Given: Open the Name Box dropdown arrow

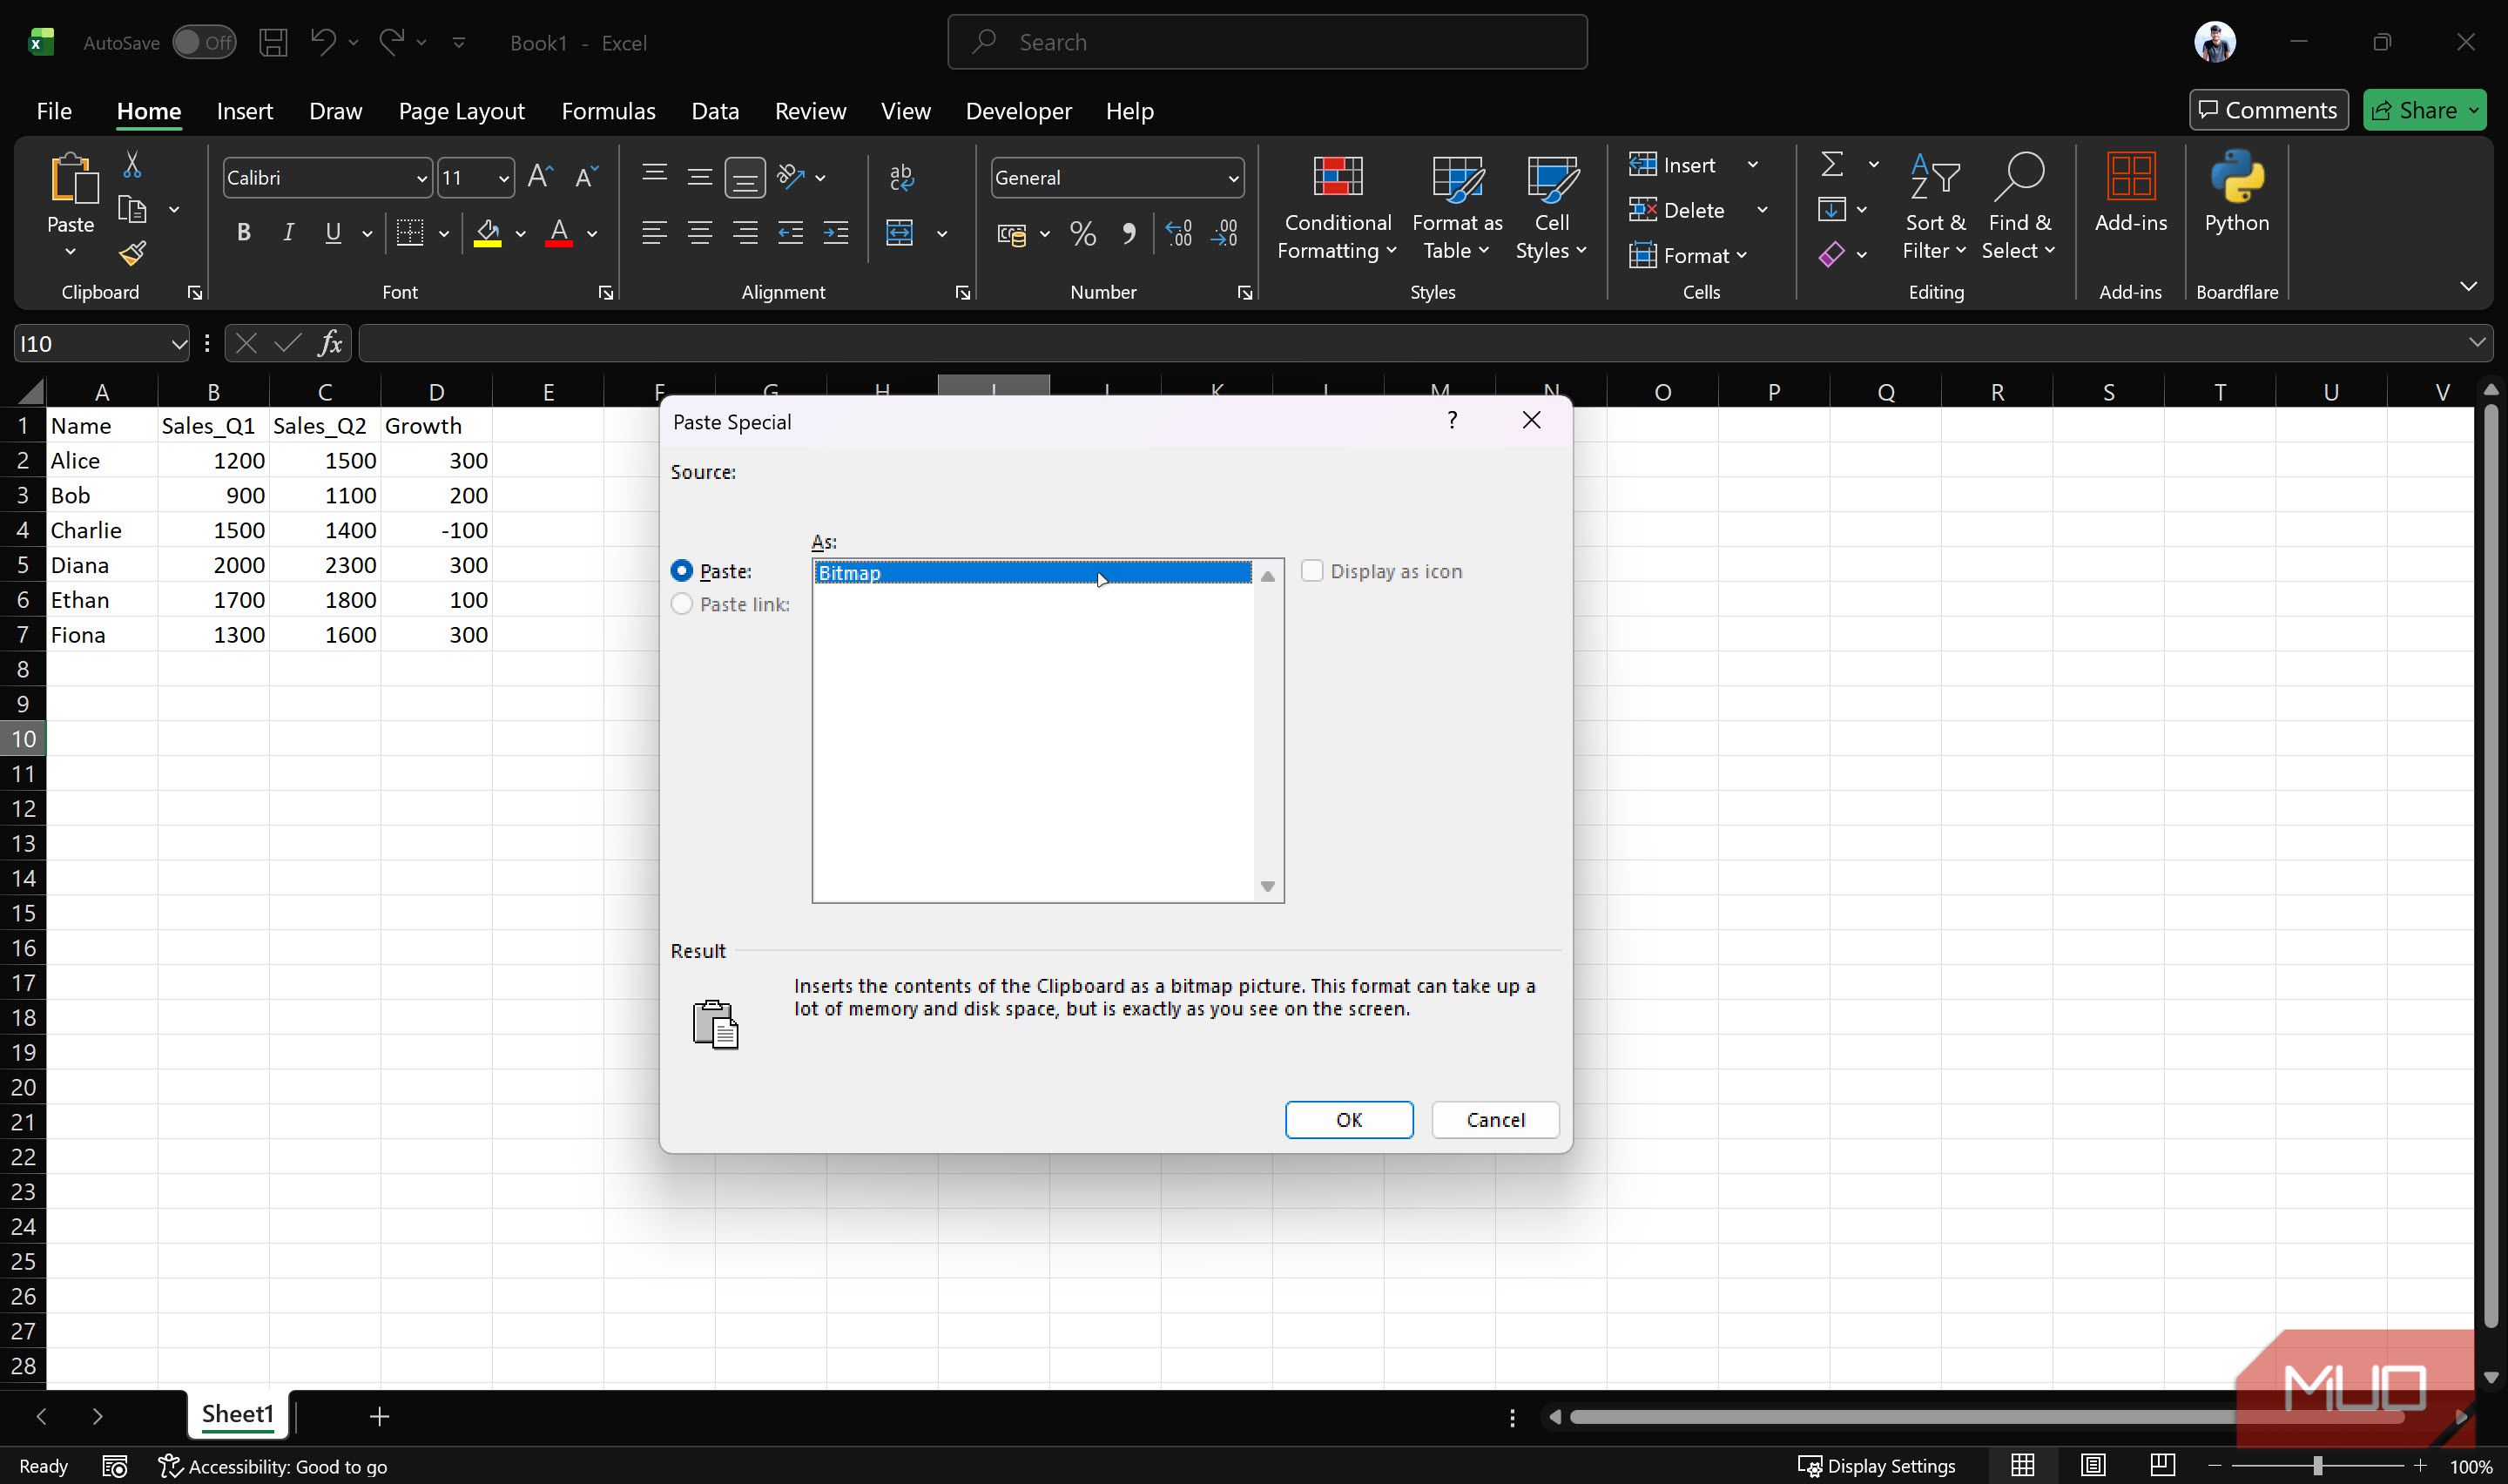Looking at the screenshot, I should [178, 344].
